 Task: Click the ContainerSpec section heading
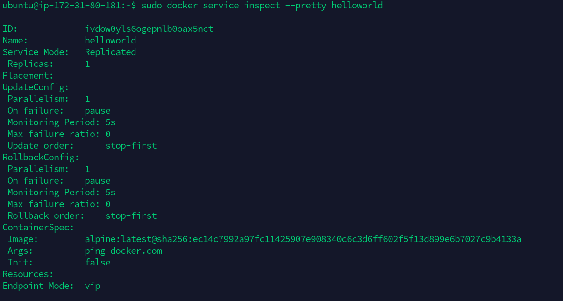[x=38, y=228]
